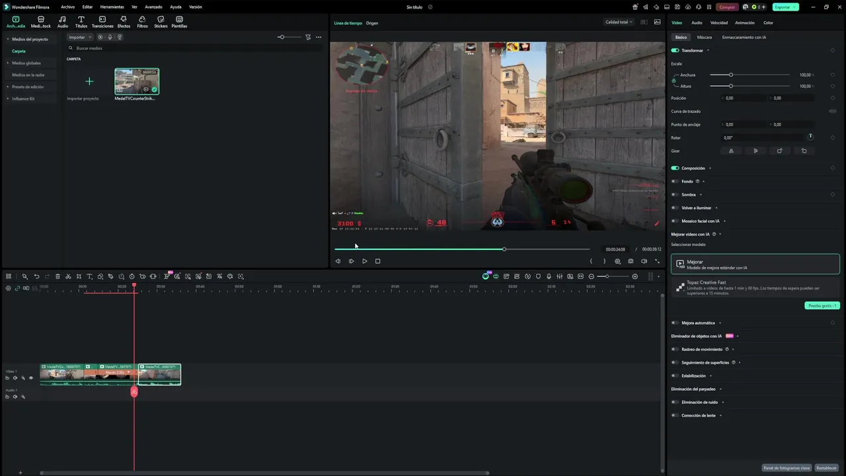Mute the Video 1 track
The height and width of the screenshot is (476, 846).
click(x=15, y=378)
